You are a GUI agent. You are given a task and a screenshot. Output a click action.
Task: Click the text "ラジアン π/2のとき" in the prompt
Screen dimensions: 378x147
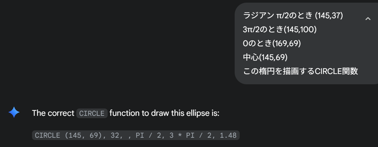[278, 15]
